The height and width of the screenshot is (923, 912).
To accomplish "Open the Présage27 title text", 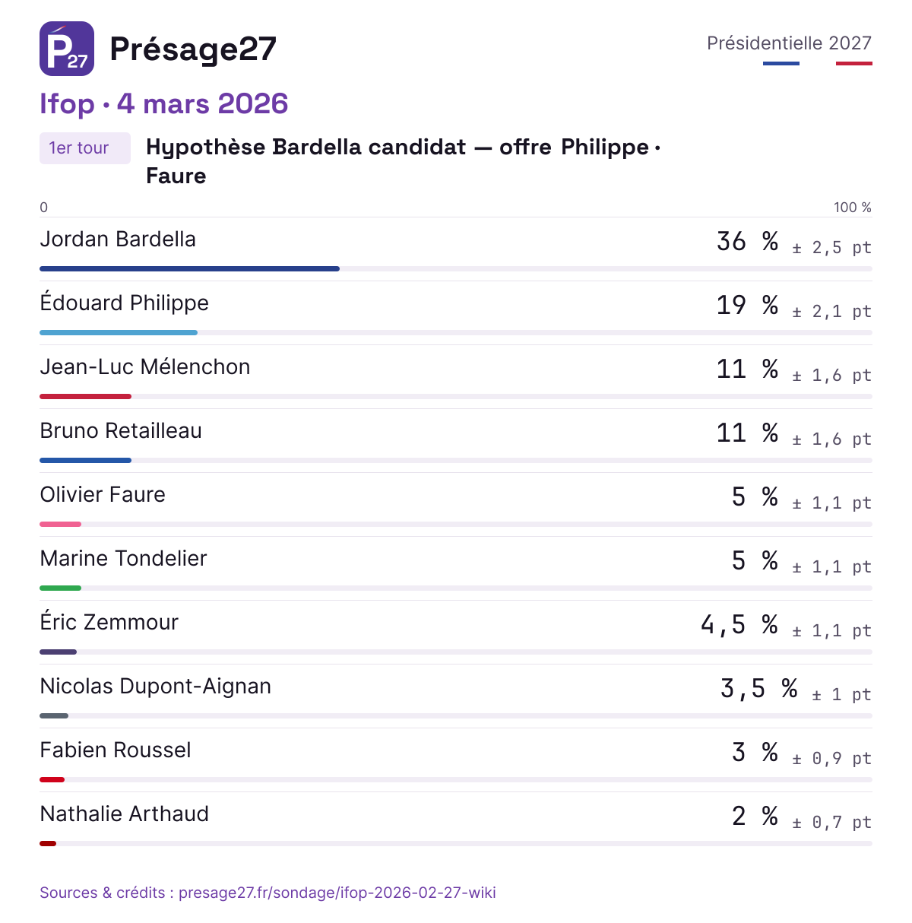I will pos(193,49).
